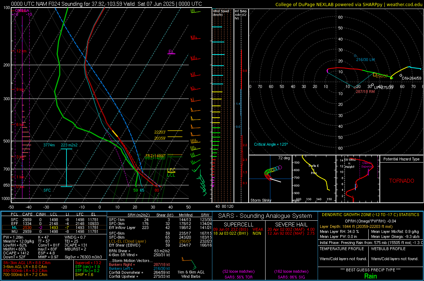Select surface temperature value 80
The width and height of the screenshot is (424, 281).
[157, 190]
